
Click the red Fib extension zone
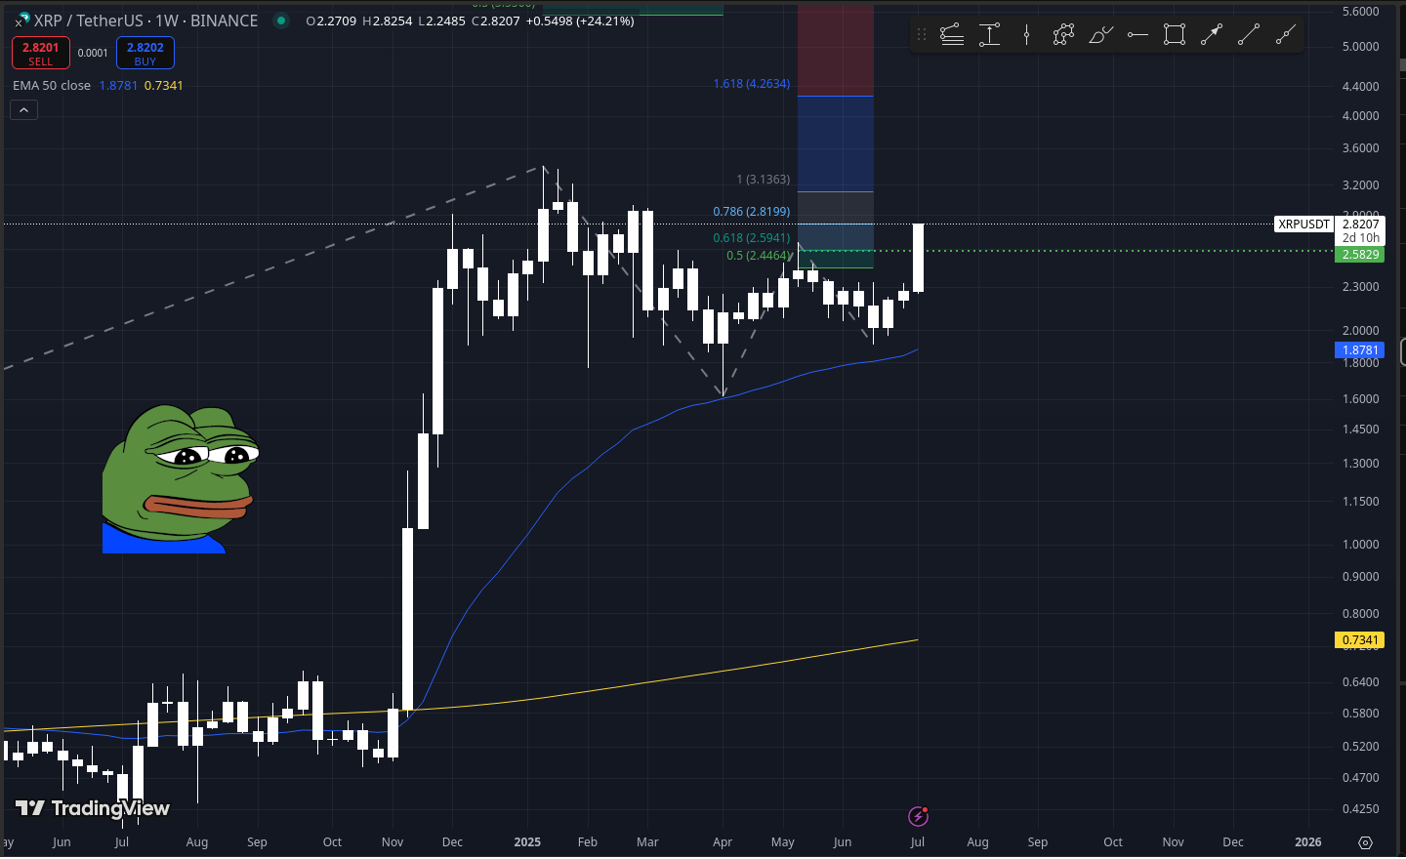(x=836, y=50)
